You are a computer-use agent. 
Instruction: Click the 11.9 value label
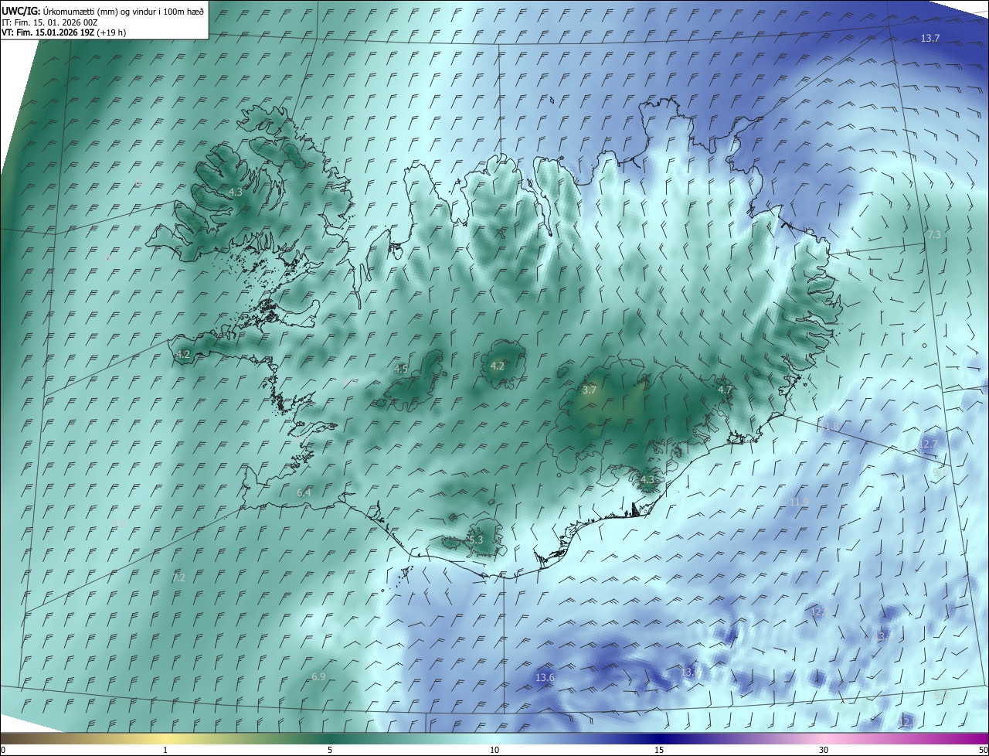pos(799,502)
